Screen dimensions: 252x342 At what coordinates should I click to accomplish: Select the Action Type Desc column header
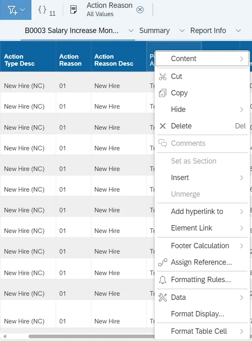pyautogui.click(x=19, y=60)
